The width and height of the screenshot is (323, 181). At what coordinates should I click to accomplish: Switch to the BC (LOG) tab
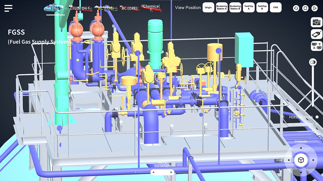106,8
